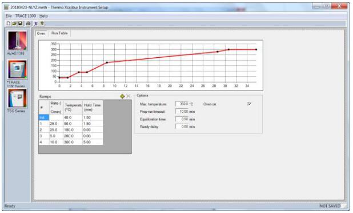Select the TSQ Series instrument icon
353x213 pixels.
[x=17, y=98]
